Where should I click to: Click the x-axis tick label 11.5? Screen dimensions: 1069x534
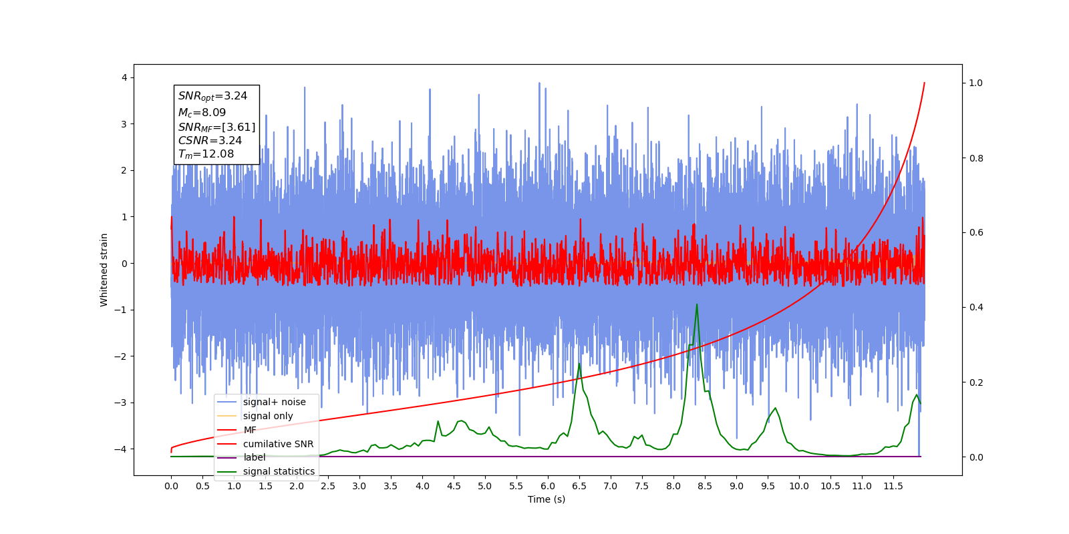tap(893, 486)
